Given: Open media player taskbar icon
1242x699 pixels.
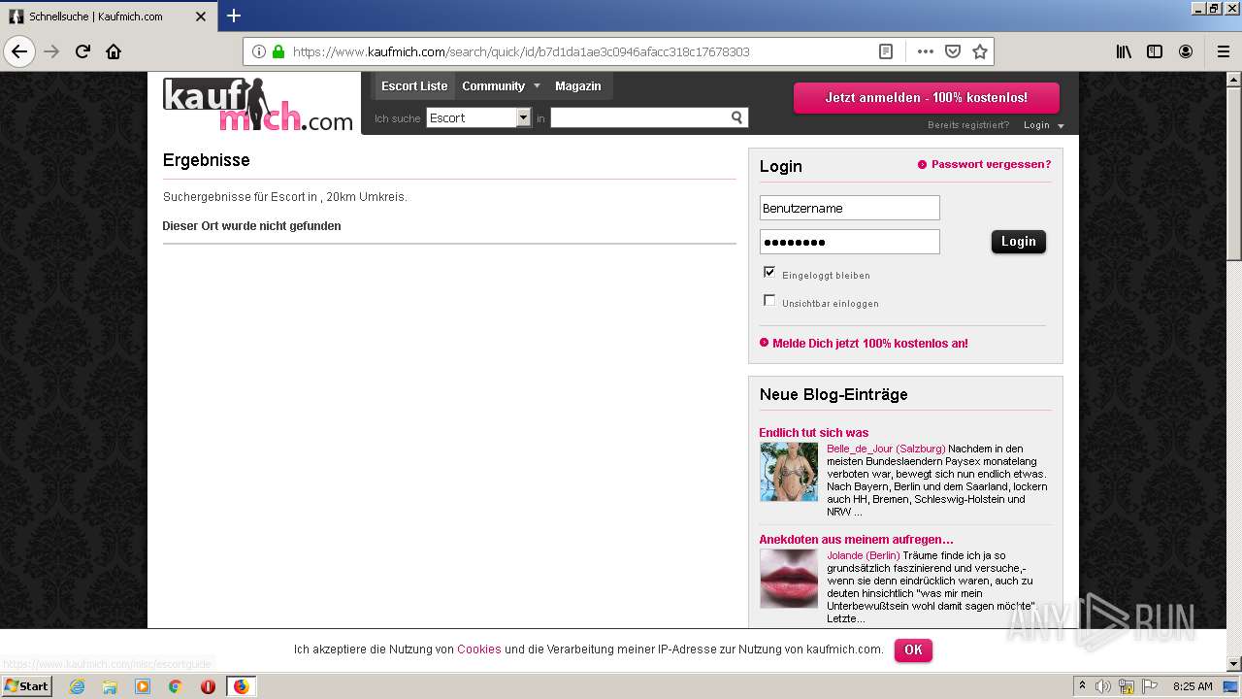Looking at the screenshot, I should click(x=143, y=686).
